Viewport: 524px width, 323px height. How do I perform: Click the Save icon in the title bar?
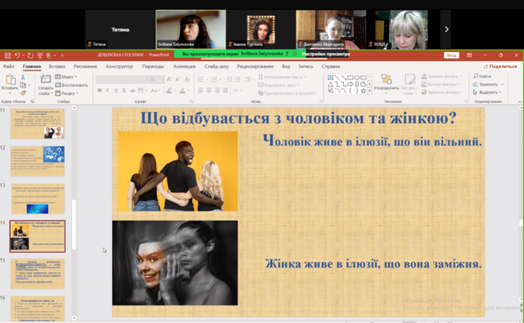click(x=7, y=56)
